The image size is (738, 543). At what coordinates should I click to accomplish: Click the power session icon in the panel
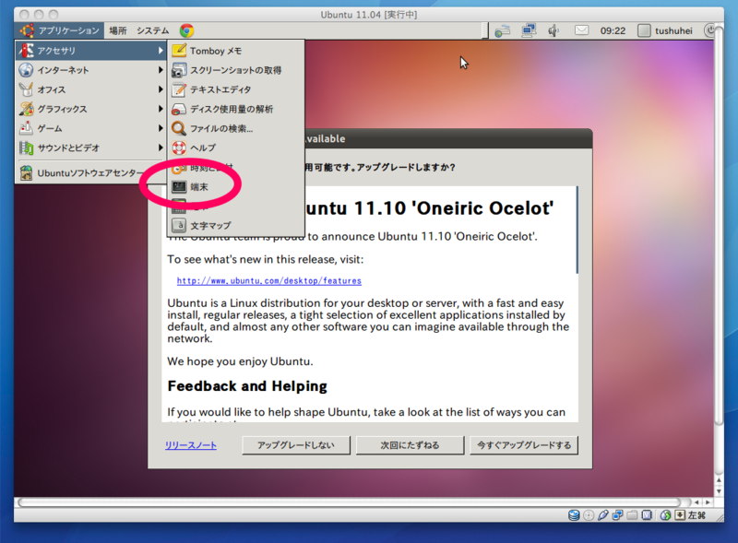click(x=708, y=30)
